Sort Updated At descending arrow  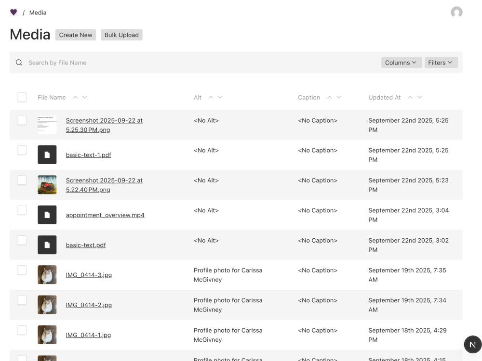(x=419, y=97)
